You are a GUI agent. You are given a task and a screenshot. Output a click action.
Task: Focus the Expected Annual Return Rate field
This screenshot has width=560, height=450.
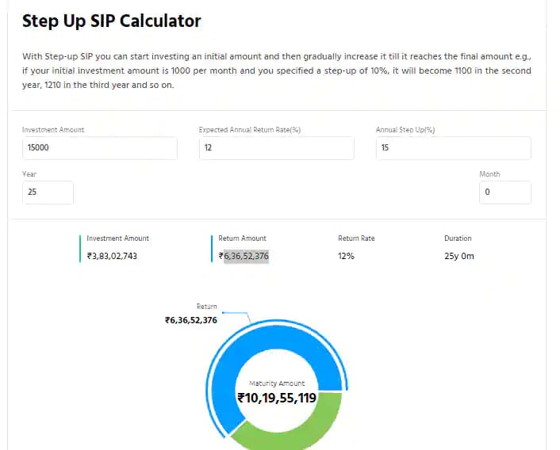click(276, 147)
